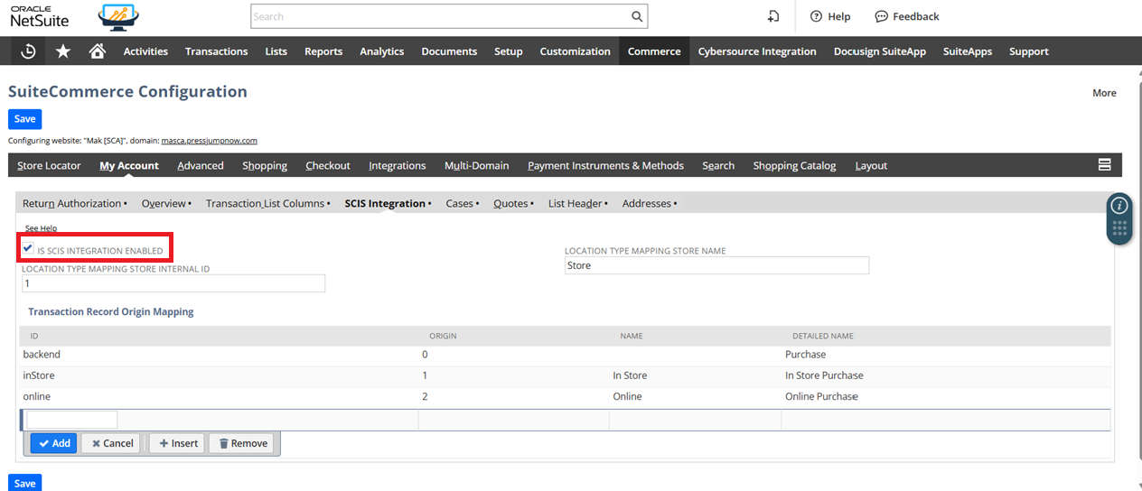Open the role-switch icon beside Help
1142x491 pixels.
pos(773,16)
